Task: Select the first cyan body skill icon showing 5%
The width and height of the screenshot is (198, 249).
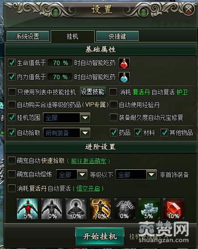Action: coord(27,208)
